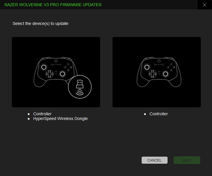Viewport: 212px width, 176px height.
Task: Click the 'Select the device(s) to update' heading
Action: coord(40,24)
